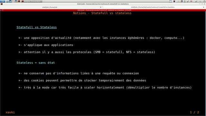This screenshot has width=206, height=116.
Task: Click the underlined 'Statefull vs Stateless' title
Action: click(x=36, y=27)
